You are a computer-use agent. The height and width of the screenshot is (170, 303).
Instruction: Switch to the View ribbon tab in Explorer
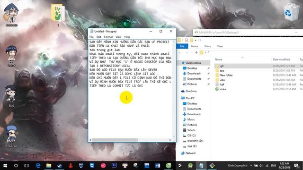coord(220,46)
